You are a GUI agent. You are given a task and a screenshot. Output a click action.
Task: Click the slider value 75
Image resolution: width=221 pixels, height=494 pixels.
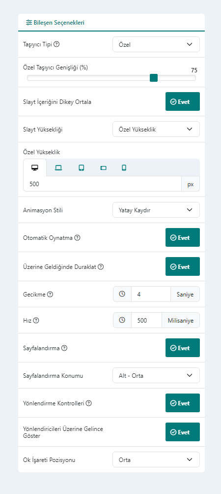pyautogui.click(x=194, y=70)
